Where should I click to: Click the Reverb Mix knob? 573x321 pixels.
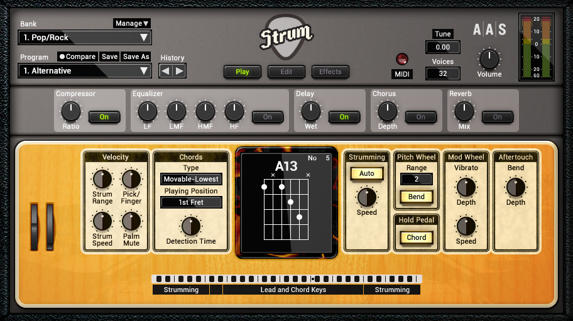tap(464, 111)
